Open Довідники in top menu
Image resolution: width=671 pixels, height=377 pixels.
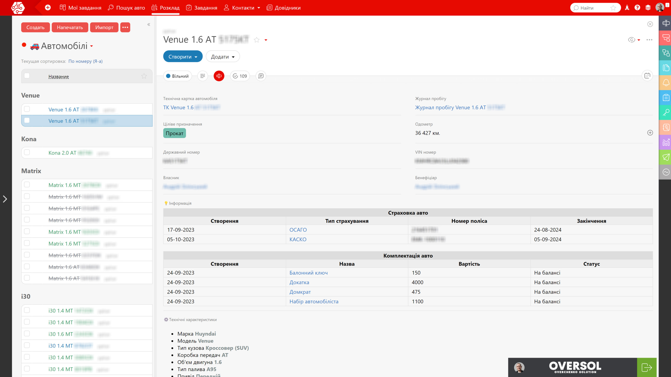[x=283, y=8]
